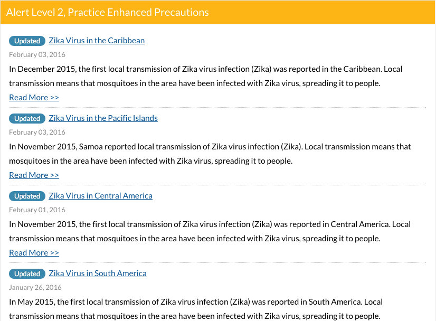Click the date under Pacific Islands title

[x=37, y=132]
